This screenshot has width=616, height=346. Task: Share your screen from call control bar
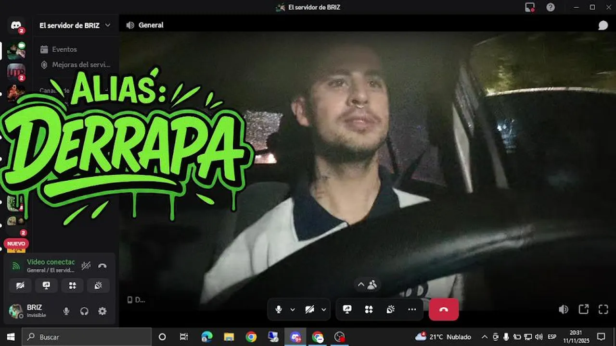coord(347,309)
